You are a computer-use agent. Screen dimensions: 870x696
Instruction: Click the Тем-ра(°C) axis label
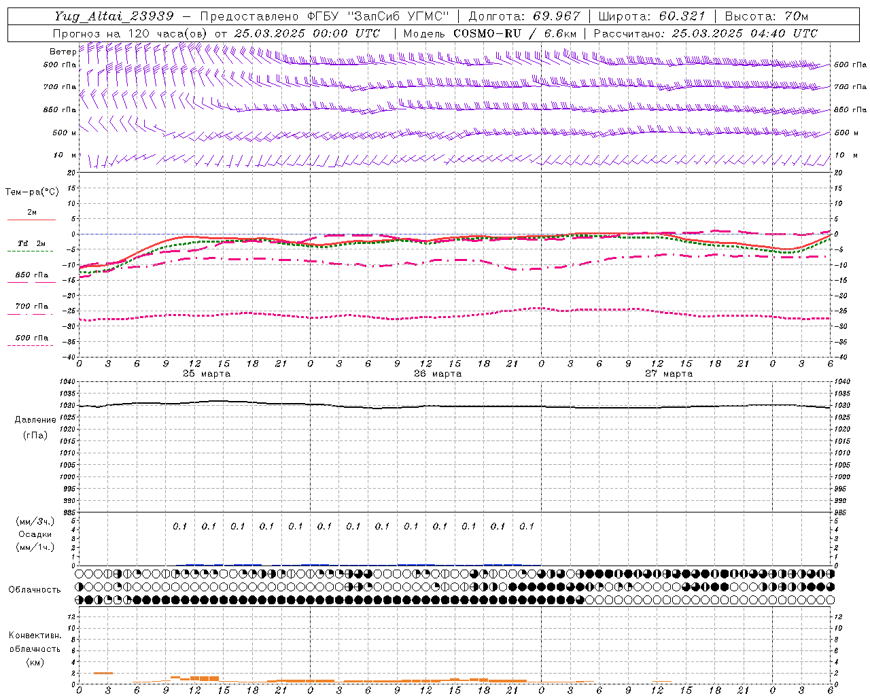tap(32, 192)
